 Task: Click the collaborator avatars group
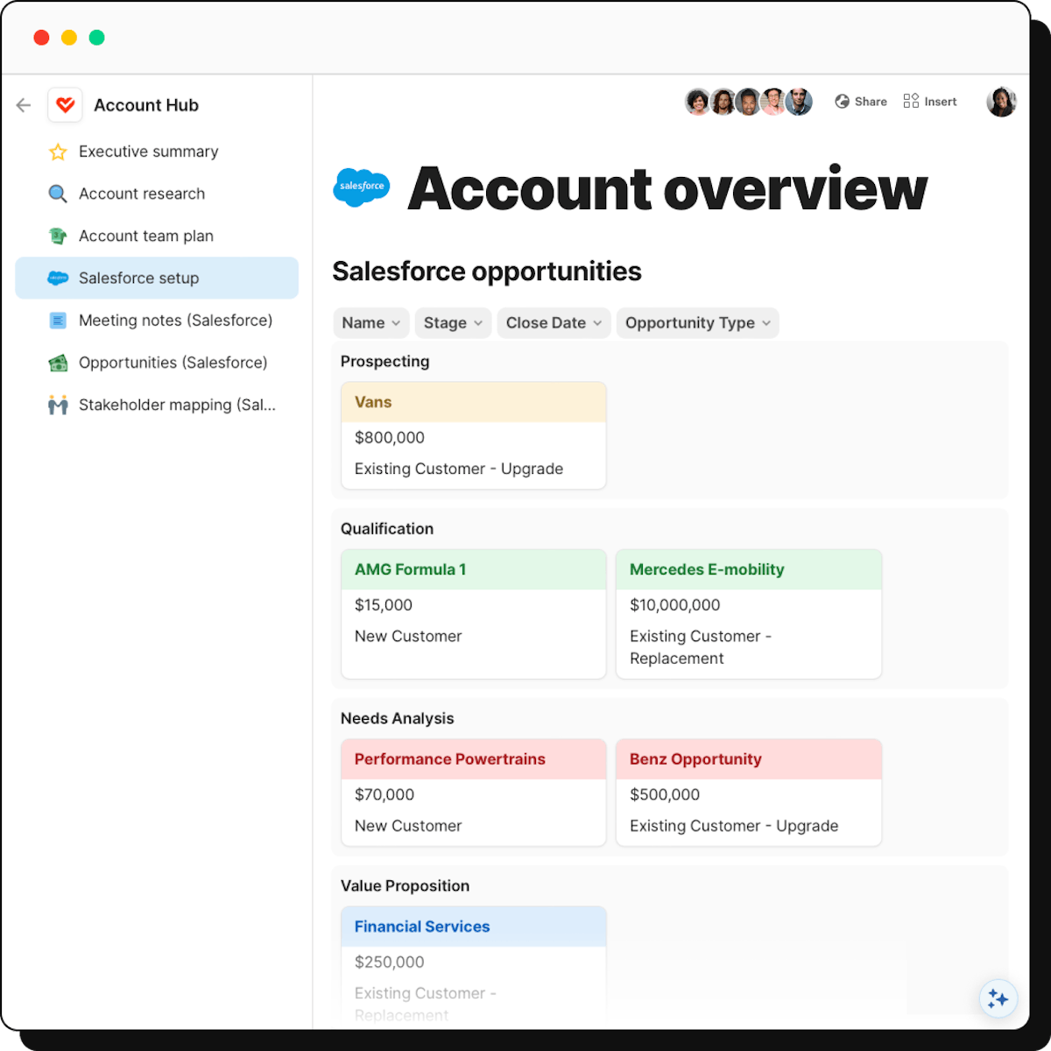[749, 102]
